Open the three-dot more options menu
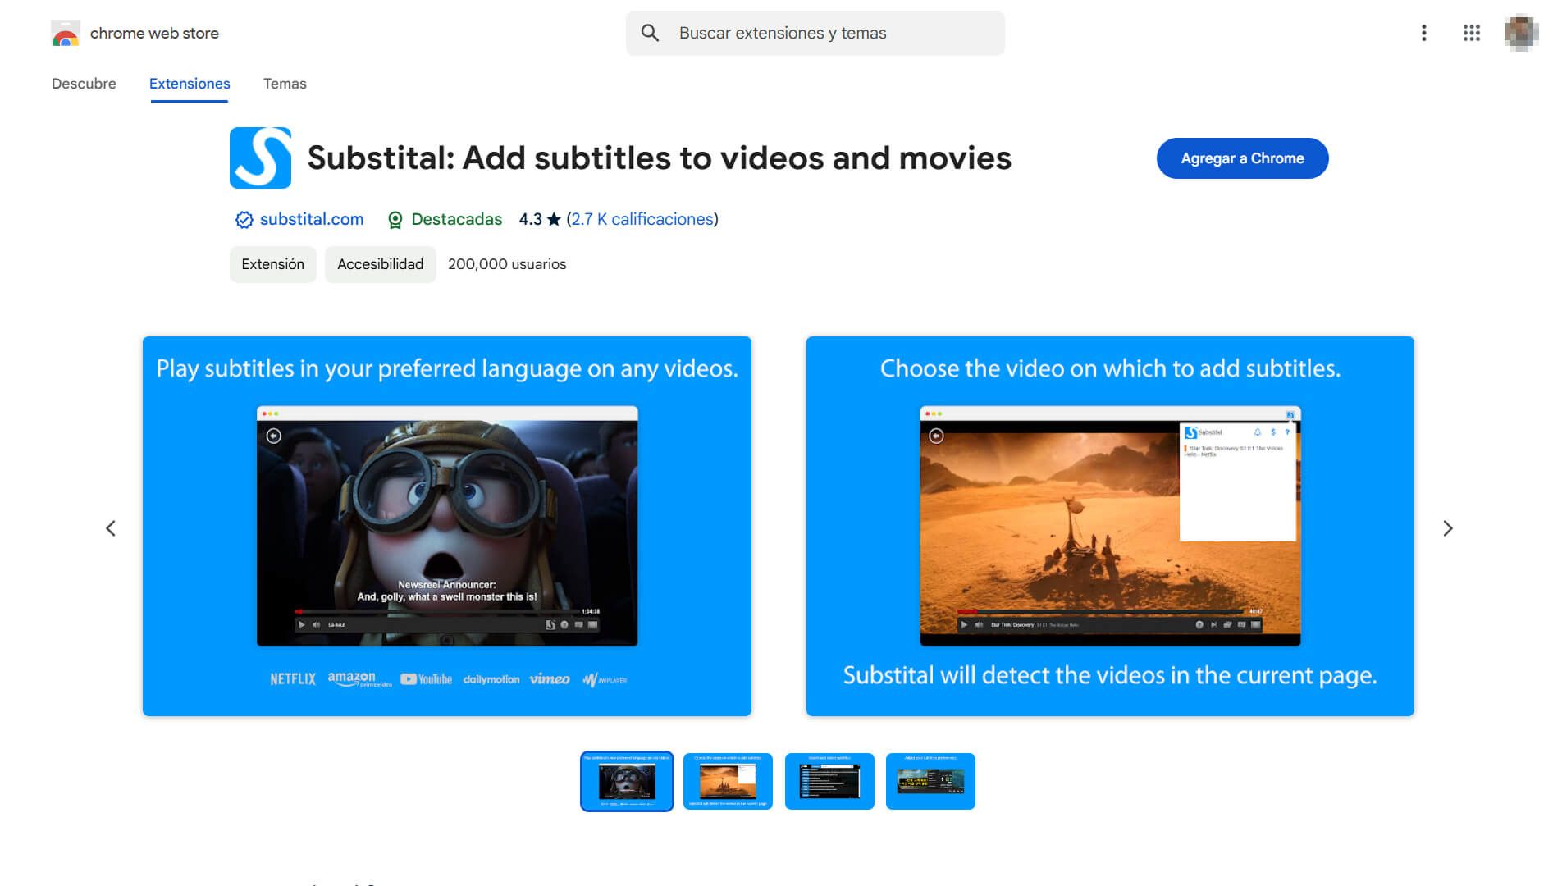The height and width of the screenshot is (886, 1553). pyautogui.click(x=1424, y=33)
